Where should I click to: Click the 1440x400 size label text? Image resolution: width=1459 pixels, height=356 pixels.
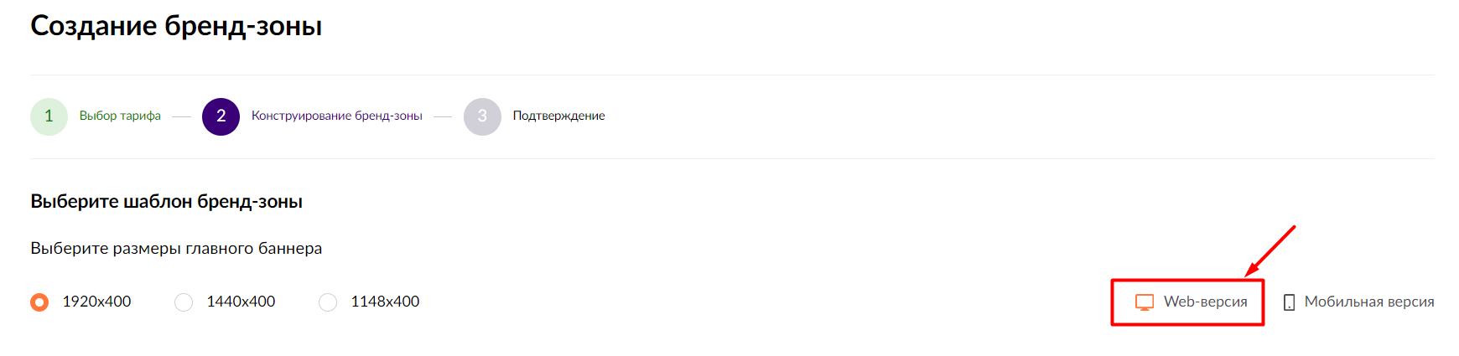(241, 302)
